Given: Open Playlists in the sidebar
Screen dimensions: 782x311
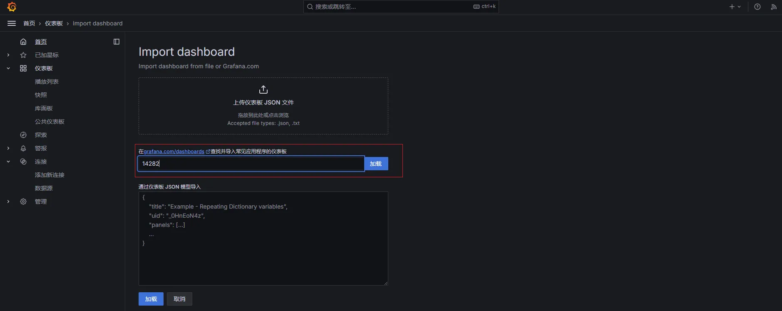Looking at the screenshot, I should click(x=47, y=82).
